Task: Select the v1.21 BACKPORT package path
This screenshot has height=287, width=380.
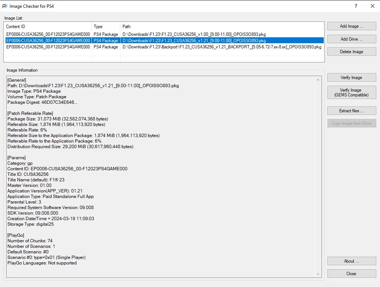Action: click(222, 47)
